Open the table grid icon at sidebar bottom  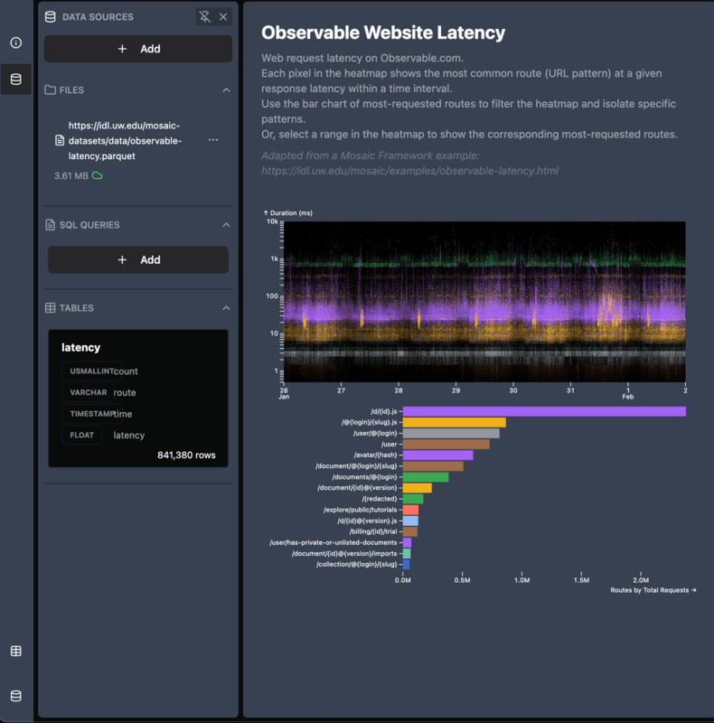point(16,651)
